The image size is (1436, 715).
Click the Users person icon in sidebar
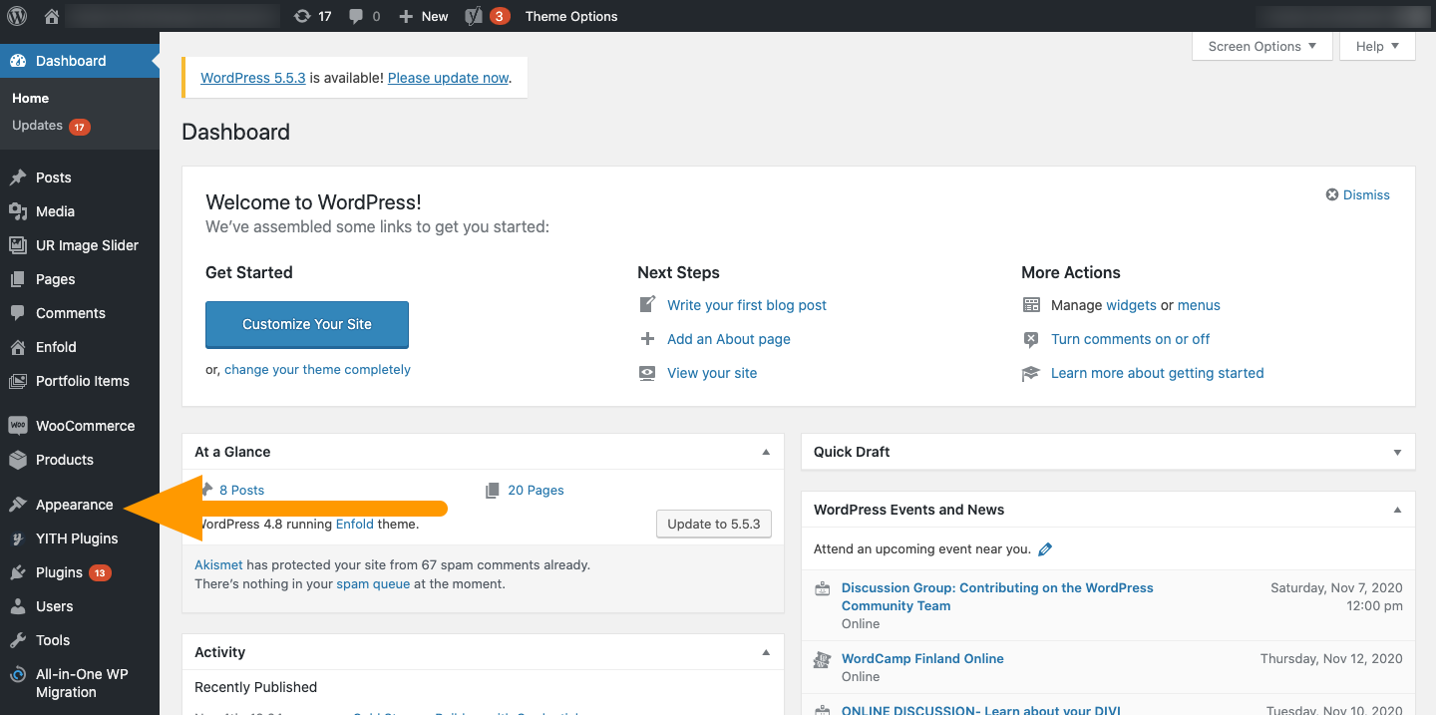[x=18, y=606]
